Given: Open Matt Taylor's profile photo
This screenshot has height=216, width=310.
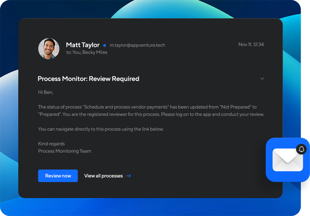Looking at the screenshot, I should (x=49, y=49).
